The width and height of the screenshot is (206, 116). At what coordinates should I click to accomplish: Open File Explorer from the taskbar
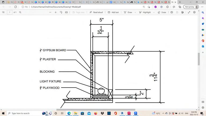(76, 113)
